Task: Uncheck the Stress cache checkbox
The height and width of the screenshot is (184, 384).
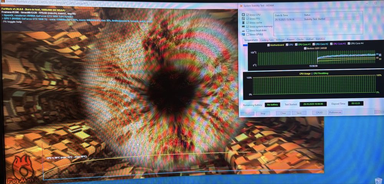Action: (x=248, y=23)
